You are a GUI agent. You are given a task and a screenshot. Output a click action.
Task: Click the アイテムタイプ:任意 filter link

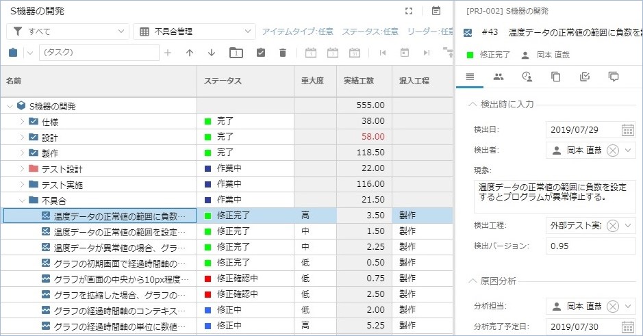[x=298, y=31]
